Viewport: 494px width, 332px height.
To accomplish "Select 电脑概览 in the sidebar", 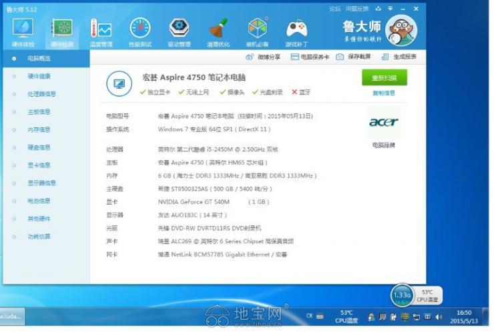I will (x=46, y=59).
